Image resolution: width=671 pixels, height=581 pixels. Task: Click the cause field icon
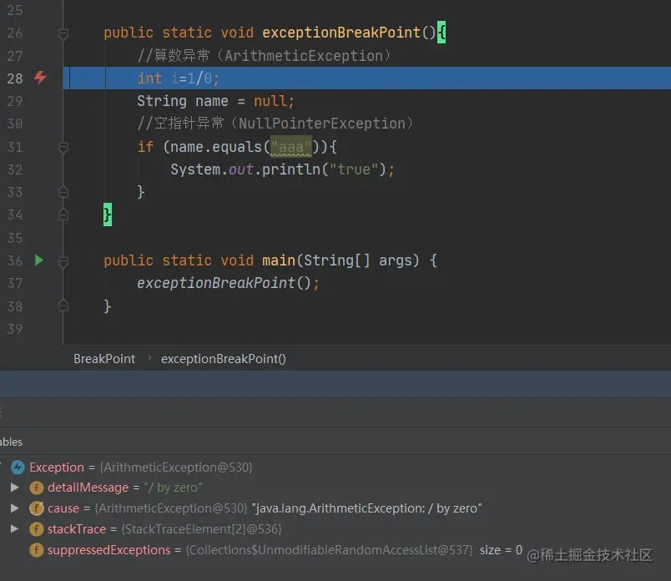coord(37,508)
